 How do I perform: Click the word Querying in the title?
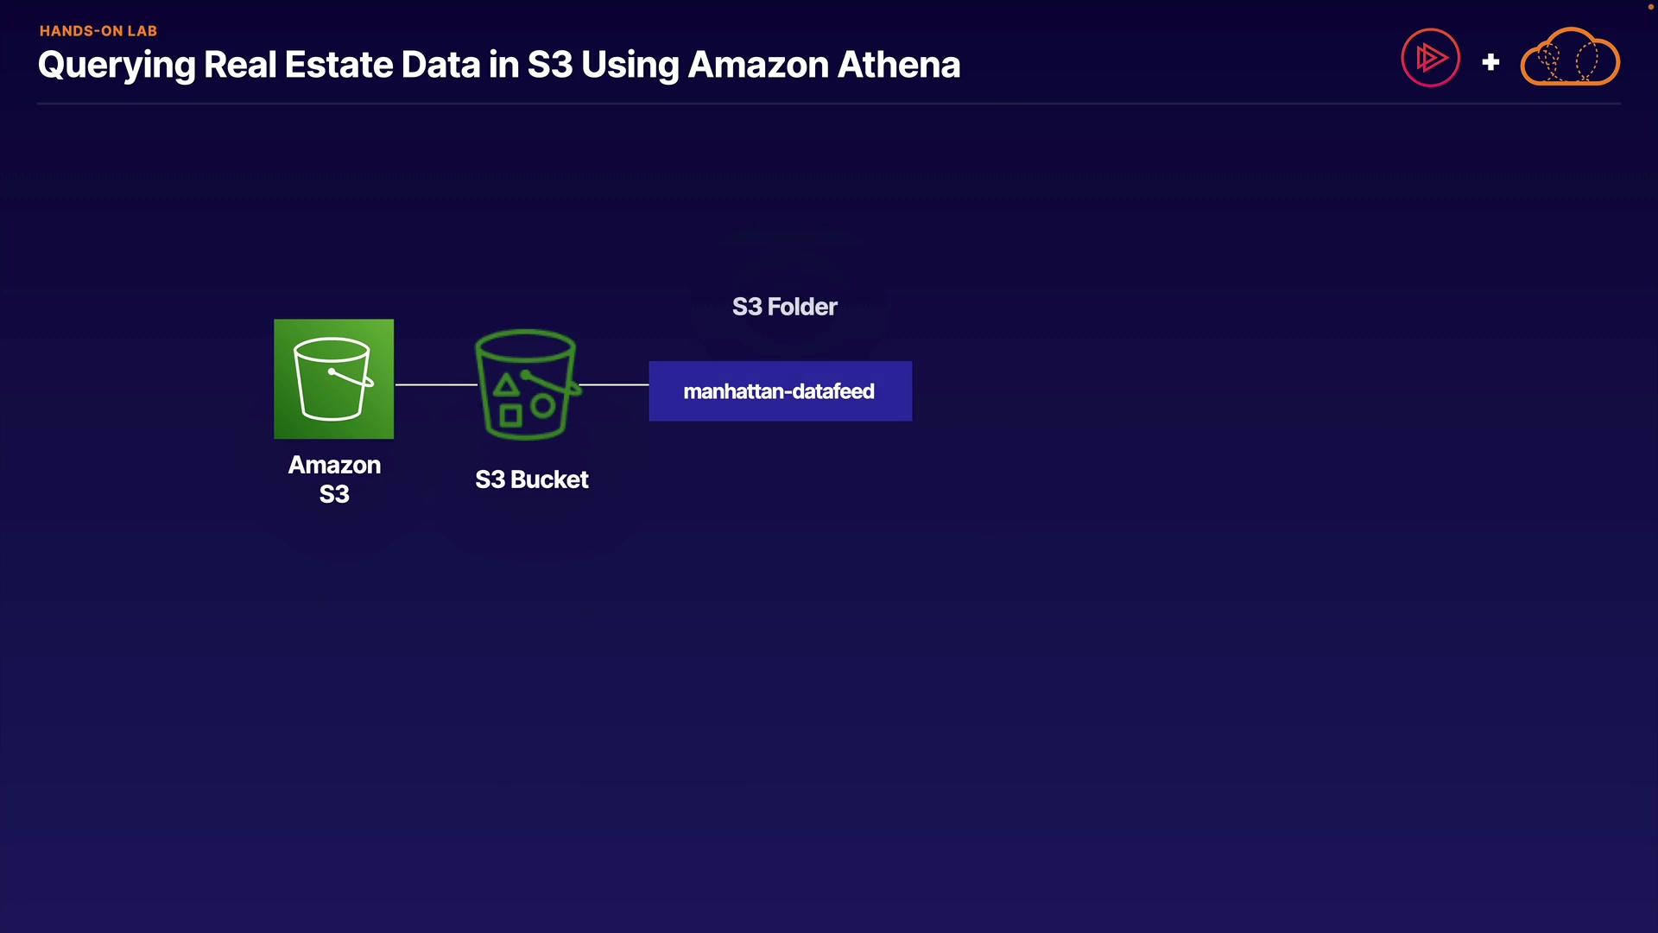tap(117, 65)
